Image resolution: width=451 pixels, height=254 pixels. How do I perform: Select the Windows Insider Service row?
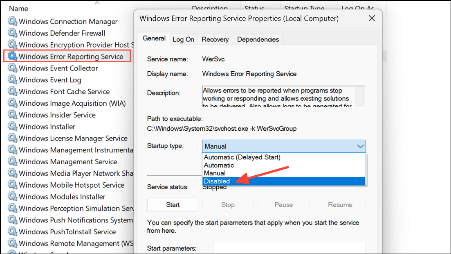tap(57, 115)
